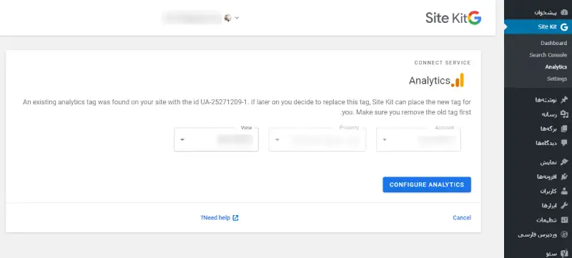Open the View dropdown
Image resolution: width=572 pixels, height=258 pixels.
coord(217,139)
